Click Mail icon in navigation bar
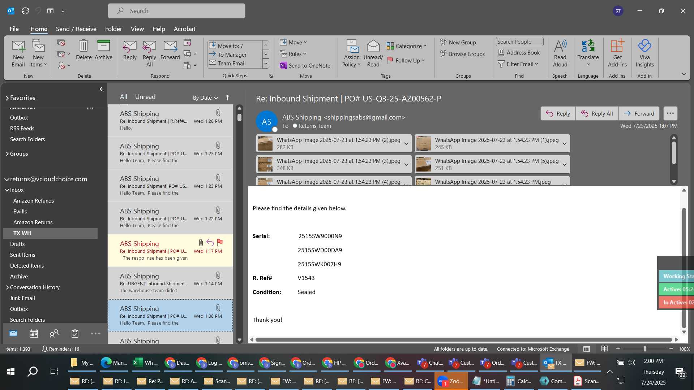Viewport: 694px width, 390px height. click(x=13, y=333)
